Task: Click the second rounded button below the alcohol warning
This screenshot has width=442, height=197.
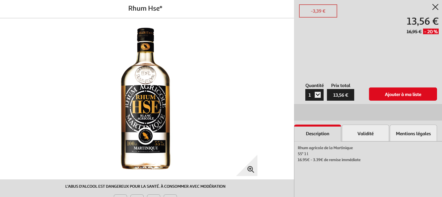Action: pos(137,196)
